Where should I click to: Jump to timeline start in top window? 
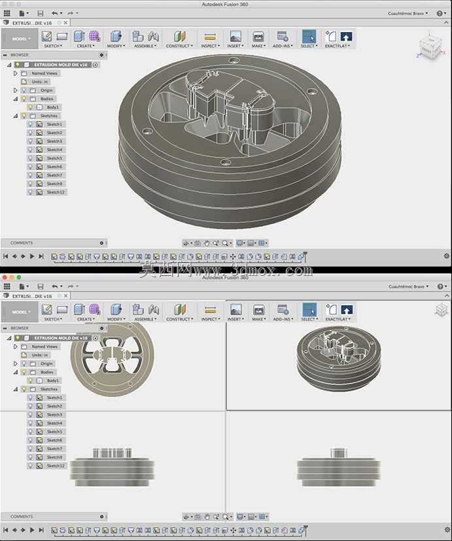coord(5,256)
